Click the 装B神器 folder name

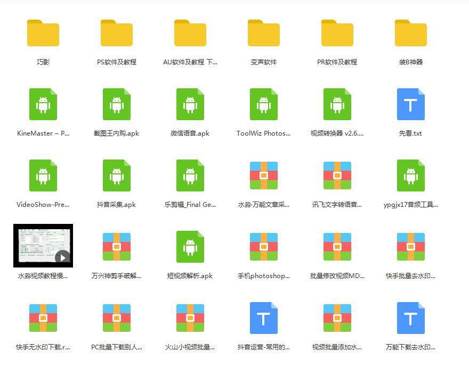pos(411,62)
